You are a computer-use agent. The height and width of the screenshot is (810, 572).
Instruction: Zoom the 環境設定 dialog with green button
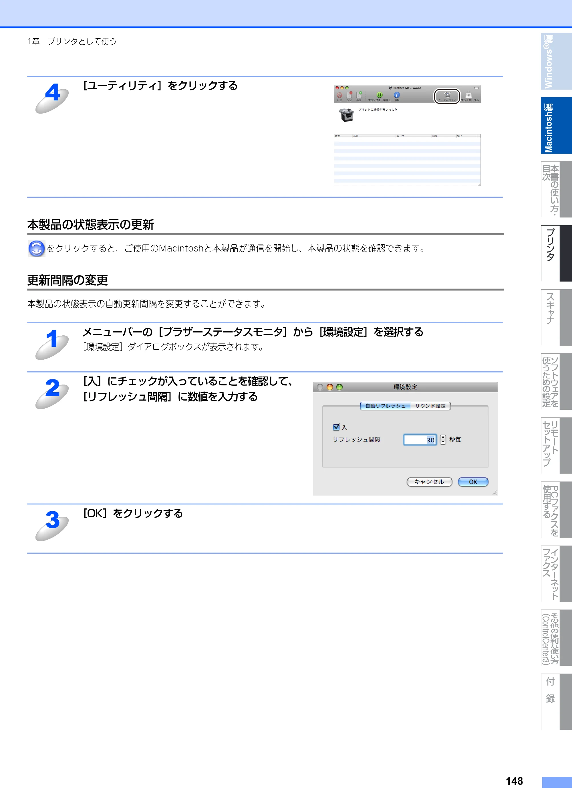point(339,387)
